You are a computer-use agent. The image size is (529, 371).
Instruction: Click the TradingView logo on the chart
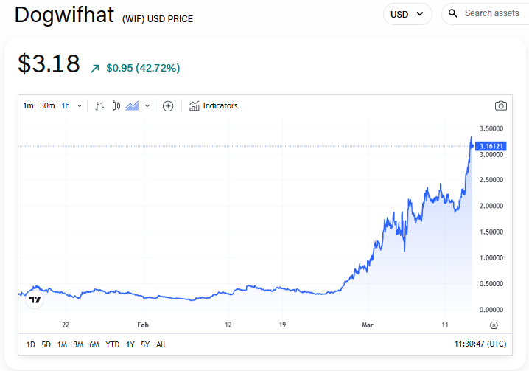tap(35, 299)
